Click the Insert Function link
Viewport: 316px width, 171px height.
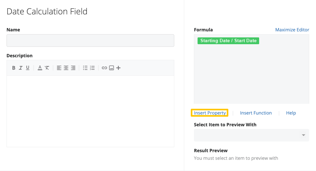[x=256, y=113]
